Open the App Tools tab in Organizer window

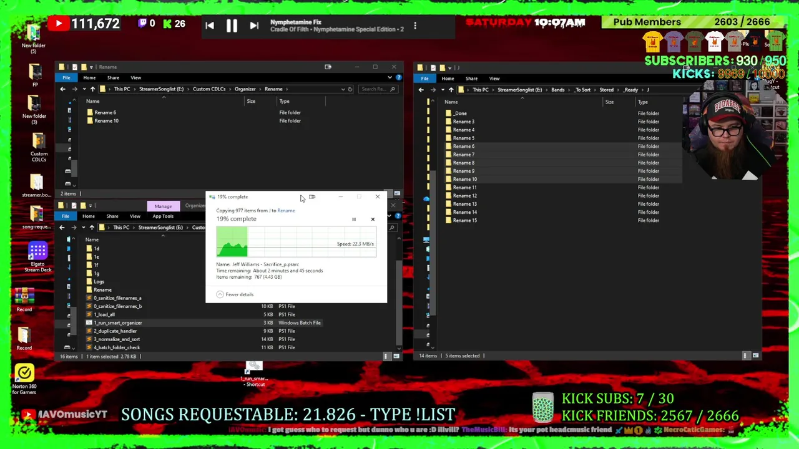pyautogui.click(x=163, y=216)
